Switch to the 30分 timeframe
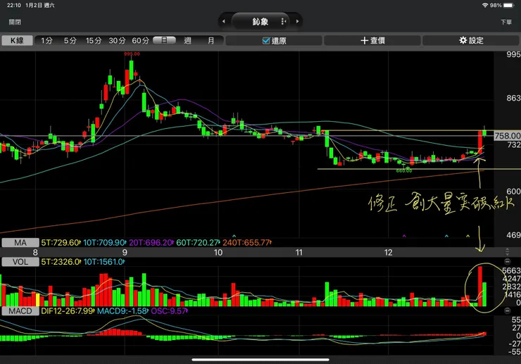521x364 pixels. (117, 40)
